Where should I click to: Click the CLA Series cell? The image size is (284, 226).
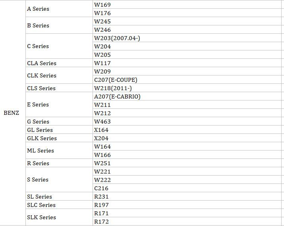(x=42, y=63)
